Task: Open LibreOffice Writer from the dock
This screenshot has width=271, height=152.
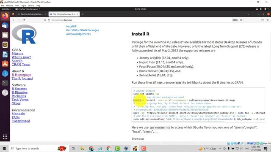Action: 5,54
